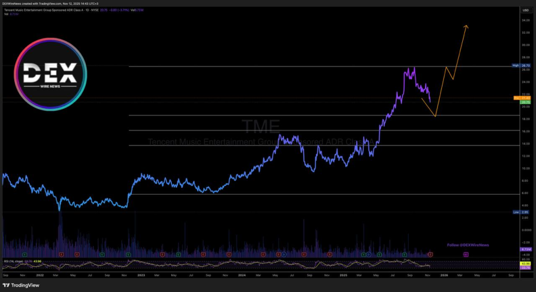Click the 2026 label on time axis

click(x=444, y=275)
